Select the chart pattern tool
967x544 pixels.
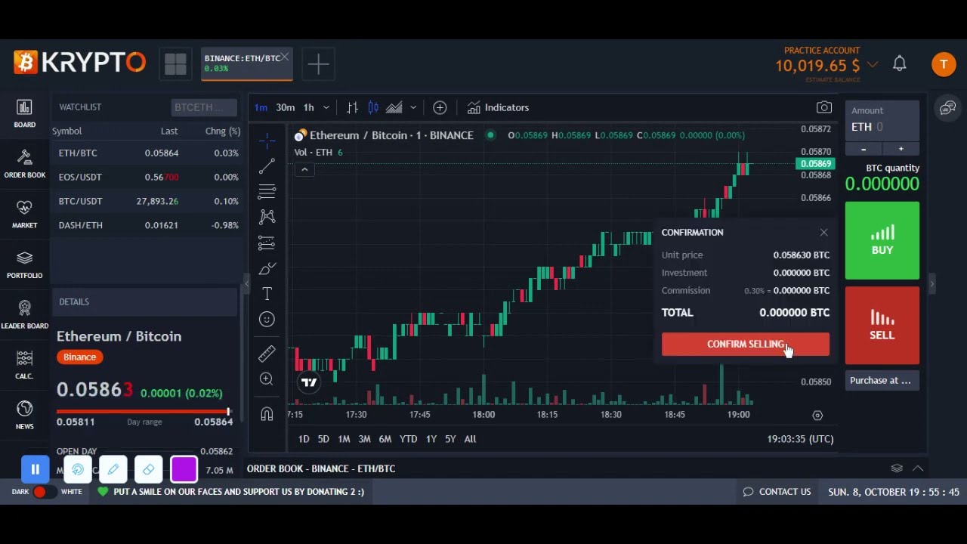pyautogui.click(x=267, y=217)
